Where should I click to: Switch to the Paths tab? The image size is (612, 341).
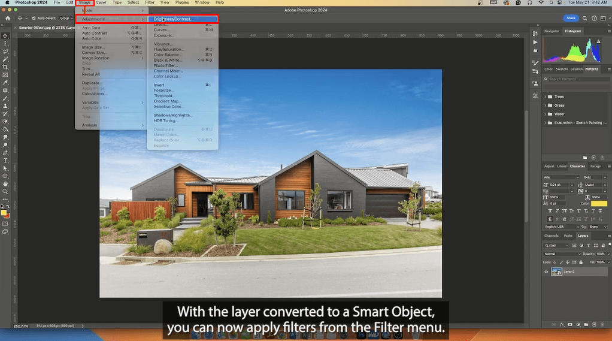pyautogui.click(x=568, y=236)
